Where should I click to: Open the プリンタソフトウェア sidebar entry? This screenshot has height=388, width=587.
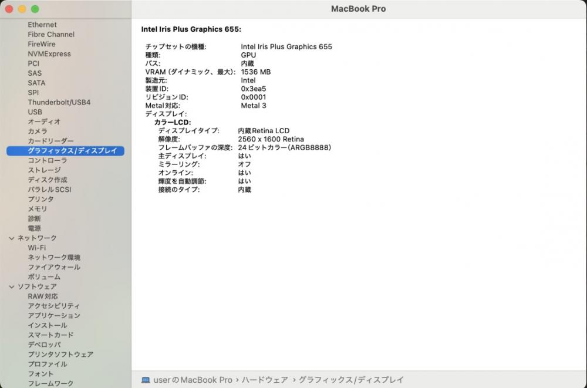pos(60,355)
